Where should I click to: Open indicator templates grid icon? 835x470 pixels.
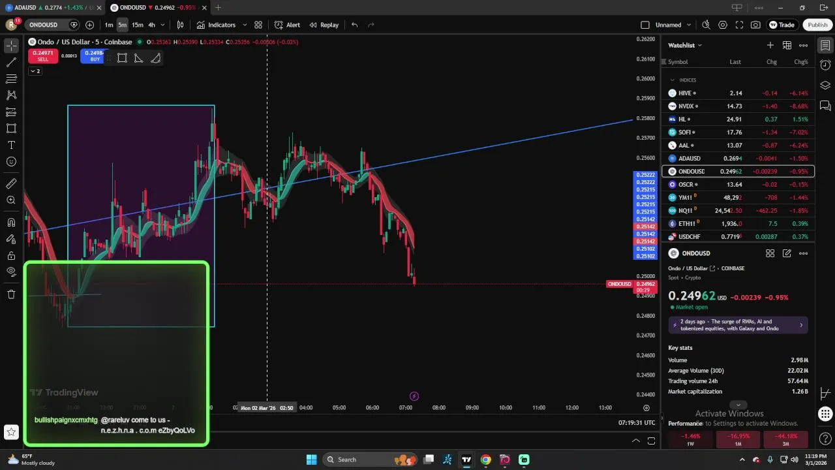[258, 25]
